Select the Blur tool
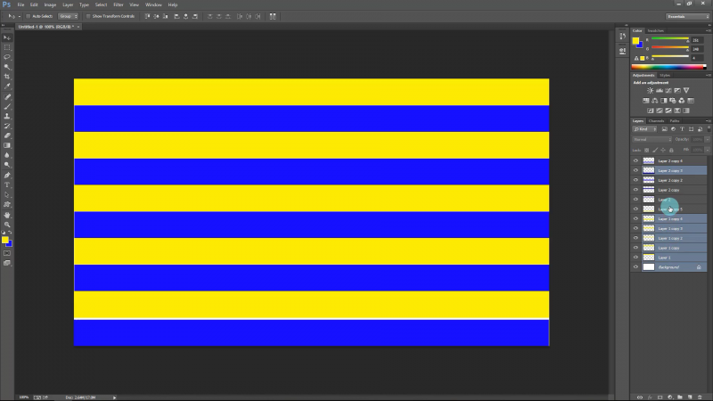 (x=7, y=155)
